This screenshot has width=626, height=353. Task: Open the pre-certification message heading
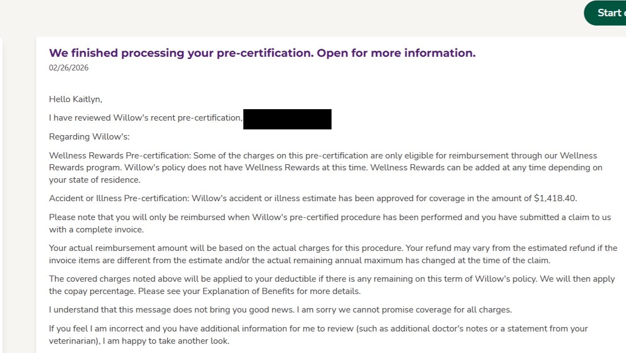pyautogui.click(x=262, y=53)
